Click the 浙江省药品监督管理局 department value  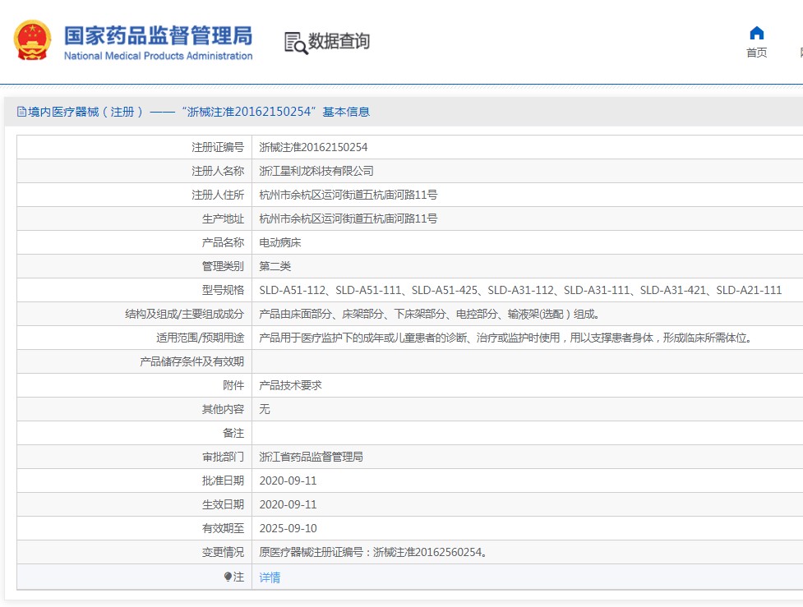click(311, 457)
